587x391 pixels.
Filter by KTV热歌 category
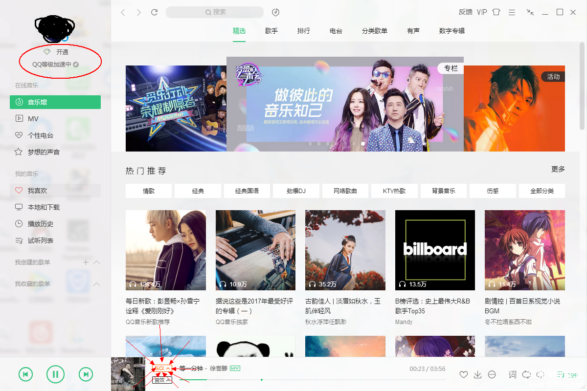[394, 191]
